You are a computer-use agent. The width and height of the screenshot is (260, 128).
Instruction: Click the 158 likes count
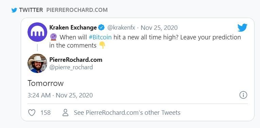46,113
